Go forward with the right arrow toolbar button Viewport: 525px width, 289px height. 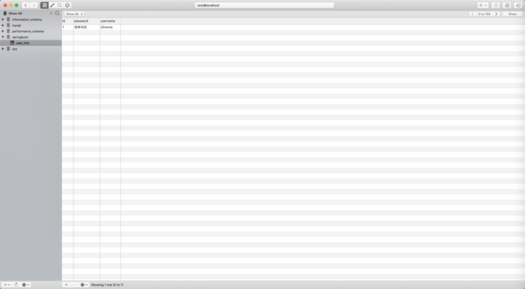(33, 5)
